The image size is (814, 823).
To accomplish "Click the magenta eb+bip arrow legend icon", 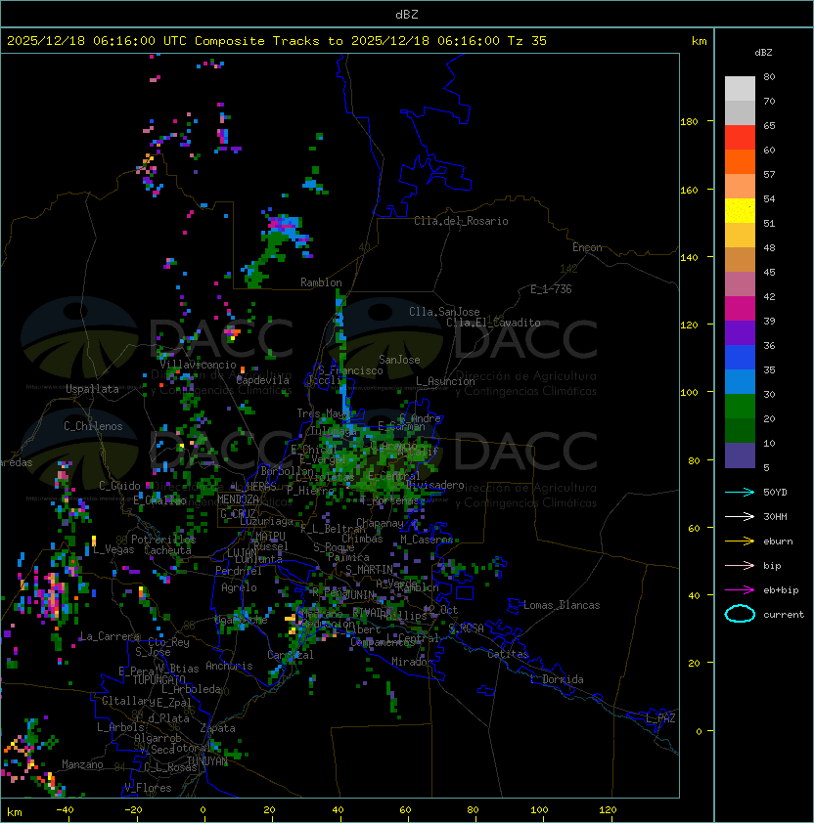I will pyautogui.click(x=740, y=590).
